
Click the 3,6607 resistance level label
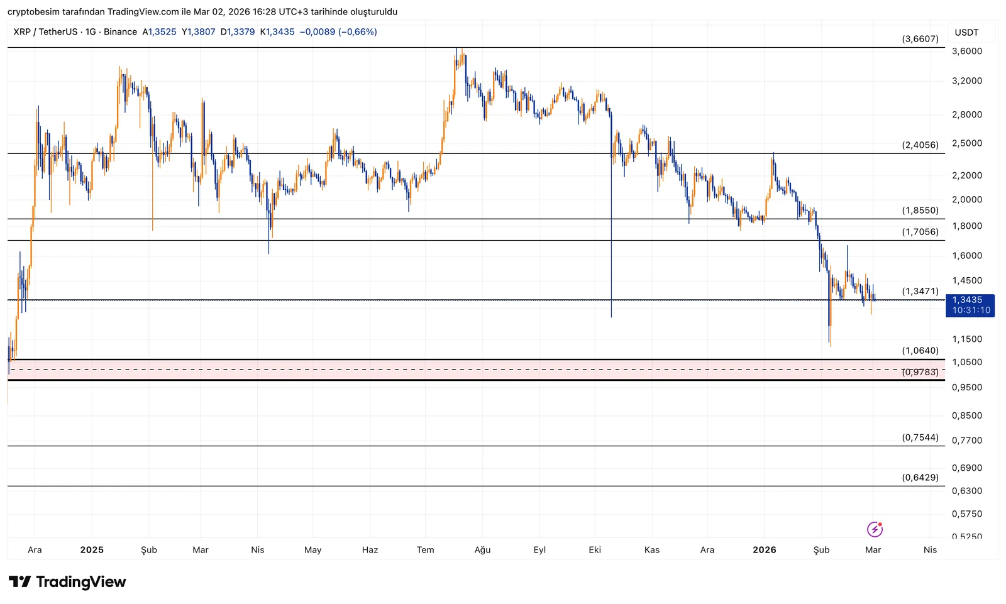920,39
